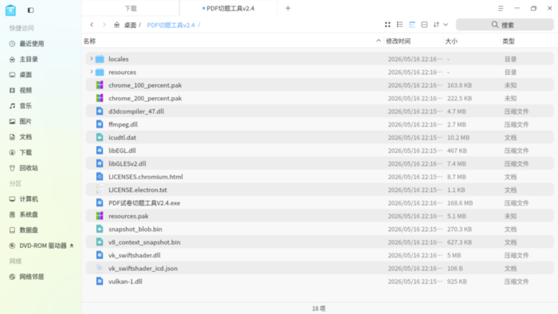Switch to tree view mode
Viewport: 558px width, 314px height.
click(x=412, y=25)
